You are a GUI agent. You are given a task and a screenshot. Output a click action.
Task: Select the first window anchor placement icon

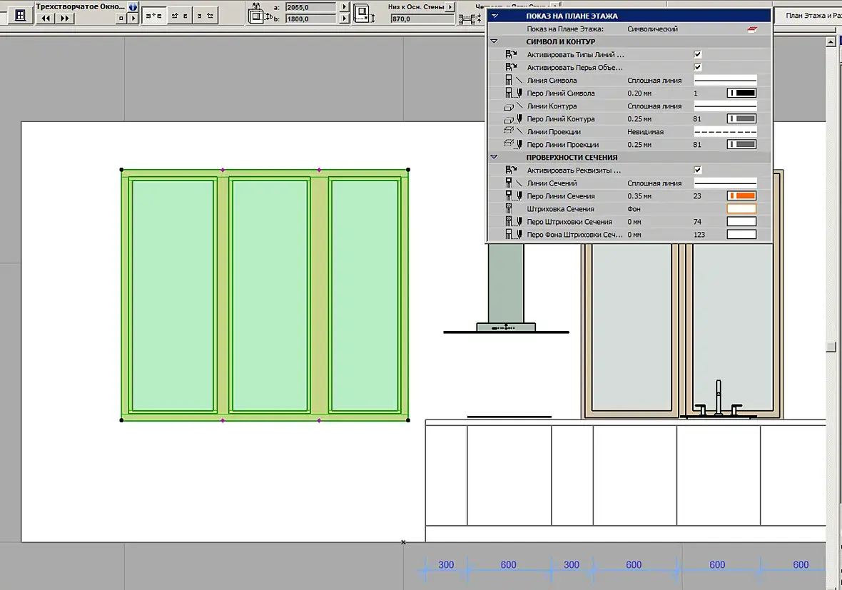[153, 15]
